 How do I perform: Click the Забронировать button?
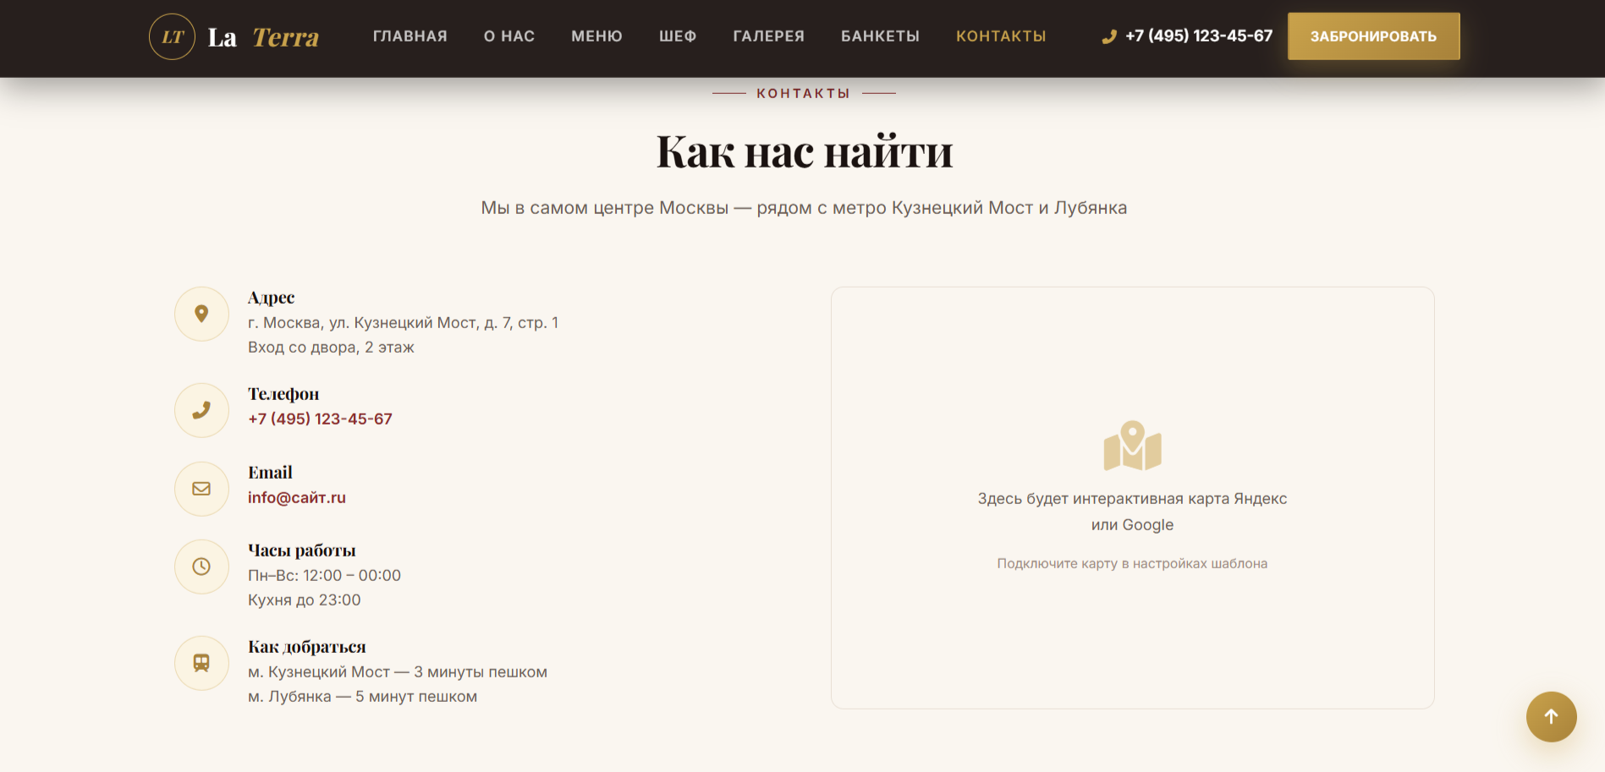point(1374,36)
